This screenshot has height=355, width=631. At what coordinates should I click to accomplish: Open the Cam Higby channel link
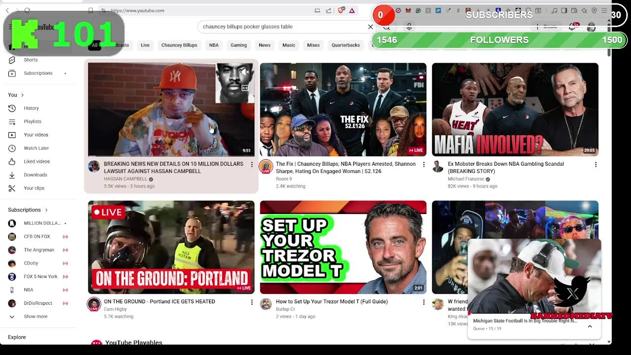click(115, 309)
